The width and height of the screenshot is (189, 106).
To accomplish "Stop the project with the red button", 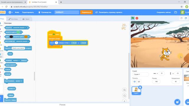I will pyautogui.click(x=137, y=18).
